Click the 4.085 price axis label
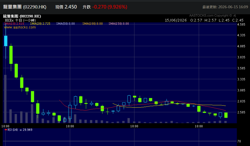This screenshot has width=250, height=146. (241, 46)
